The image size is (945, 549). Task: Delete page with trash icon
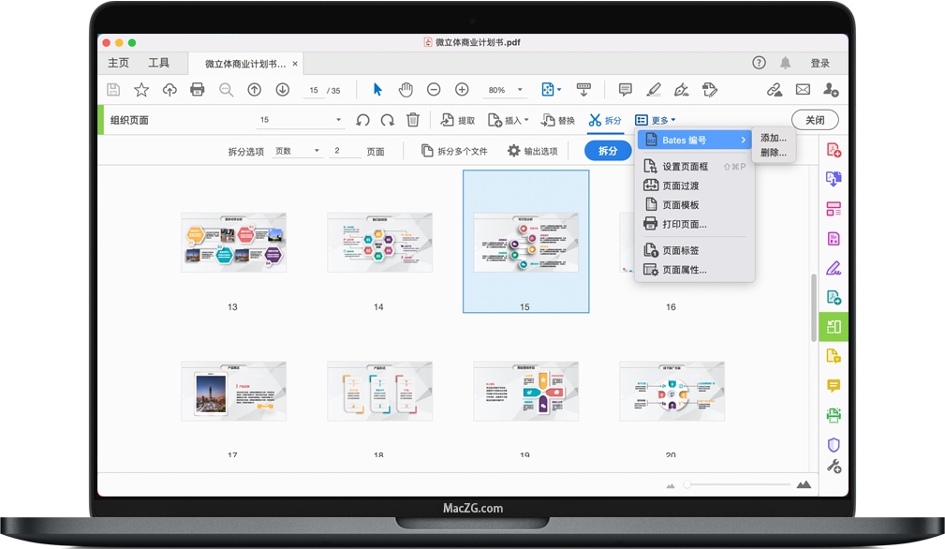413,120
